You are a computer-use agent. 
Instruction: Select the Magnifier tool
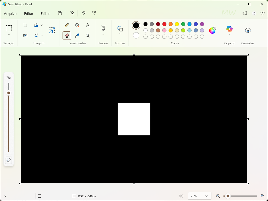click(88, 35)
